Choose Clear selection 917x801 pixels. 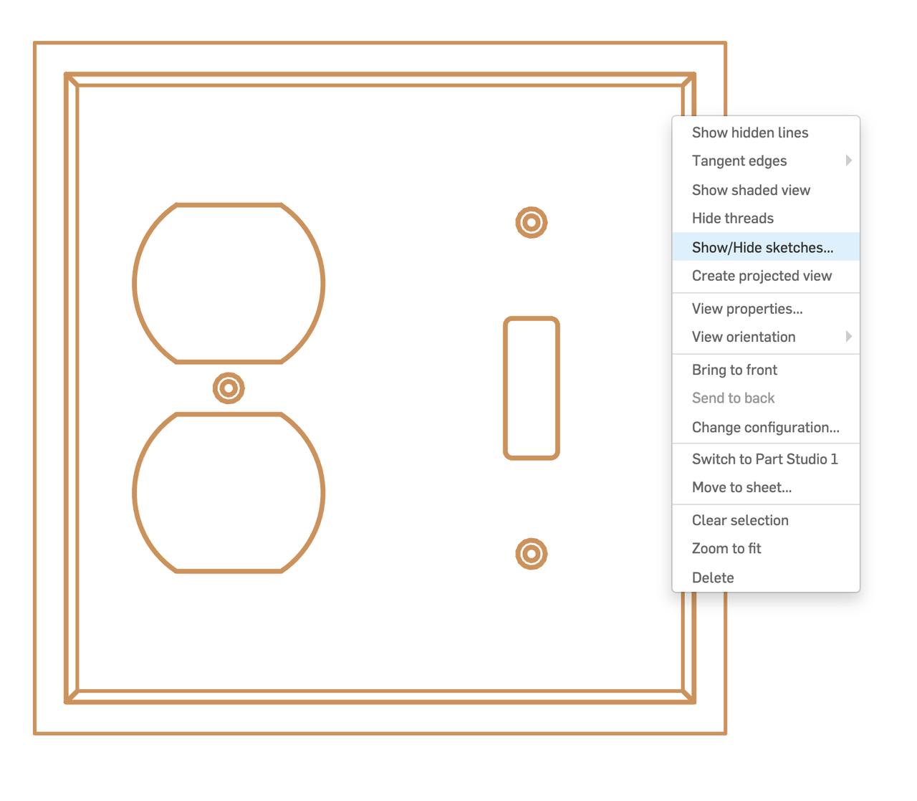tap(740, 520)
